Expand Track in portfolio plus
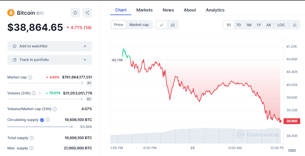This screenshot has width=305, height=156. click(85, 60)
